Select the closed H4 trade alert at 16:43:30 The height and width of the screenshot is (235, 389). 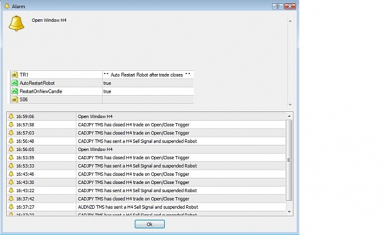pos(133,182)
